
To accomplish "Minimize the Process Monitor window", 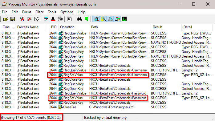I will 180,4.
